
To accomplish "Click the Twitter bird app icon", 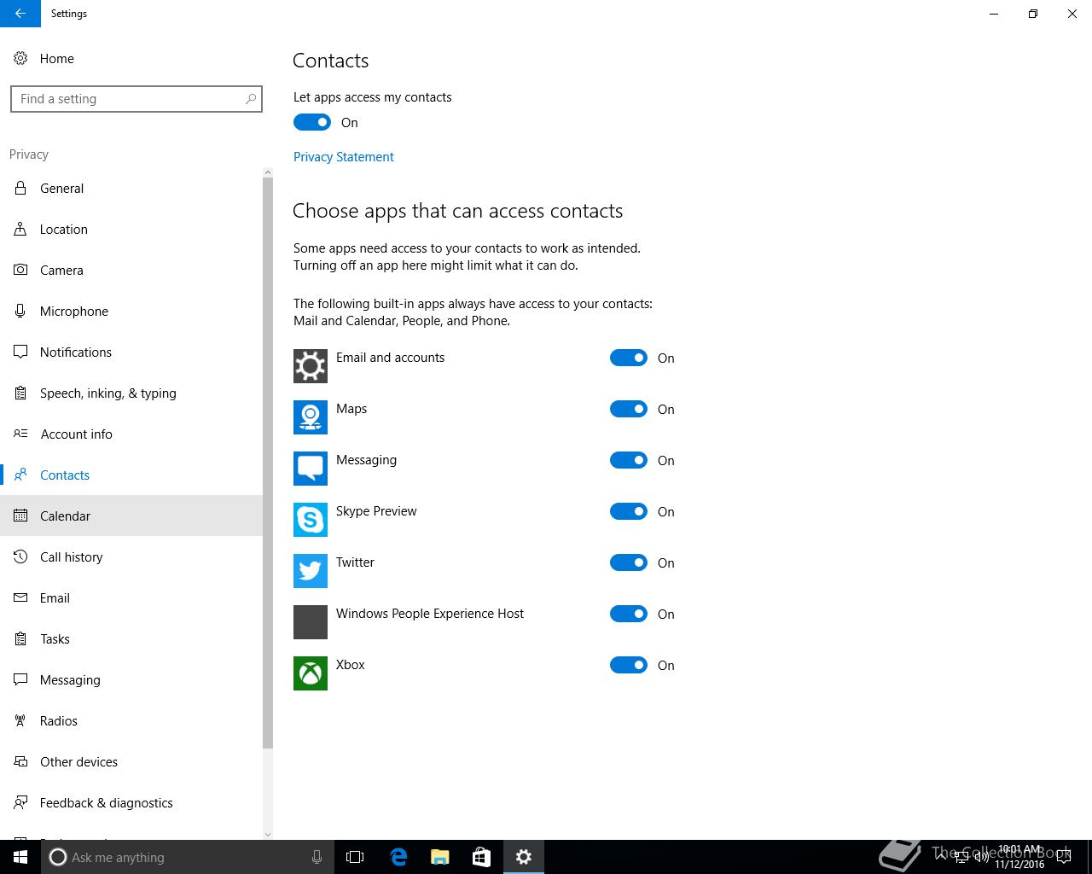I will click(311, 571).
